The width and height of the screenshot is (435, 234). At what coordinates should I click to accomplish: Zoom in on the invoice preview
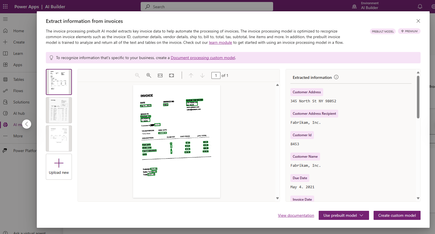click(x=149, y=75)
